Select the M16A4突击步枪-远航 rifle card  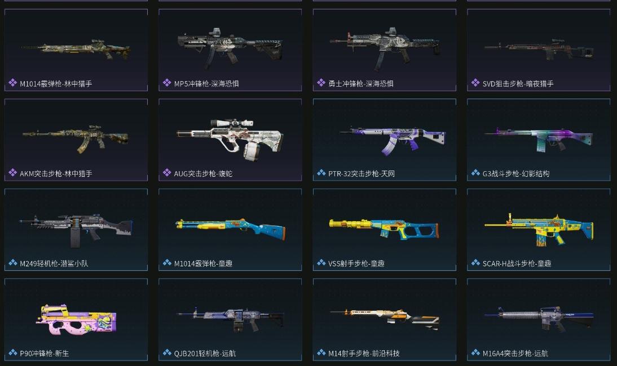pos(539,320)
